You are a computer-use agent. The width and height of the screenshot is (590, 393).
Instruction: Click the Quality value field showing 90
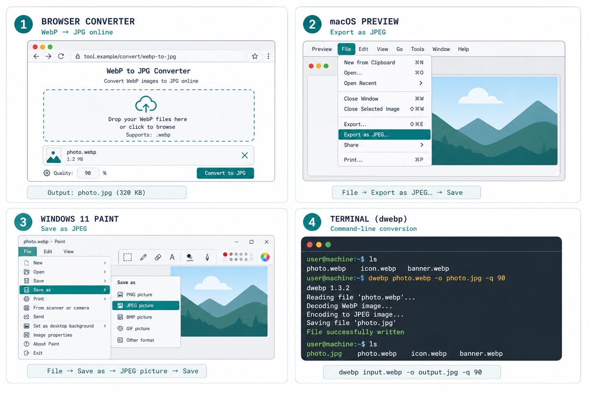pos(88,173)
